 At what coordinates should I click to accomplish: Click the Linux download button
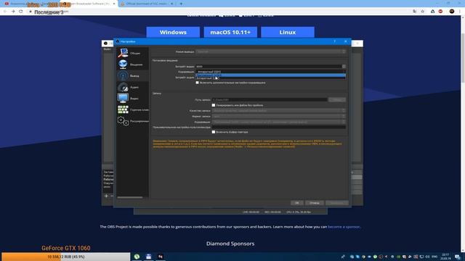pos(288,32)
